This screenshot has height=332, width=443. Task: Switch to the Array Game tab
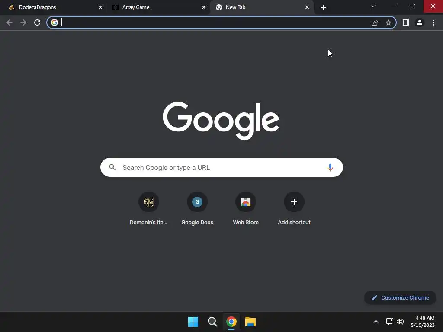click(x=158, y=7)
